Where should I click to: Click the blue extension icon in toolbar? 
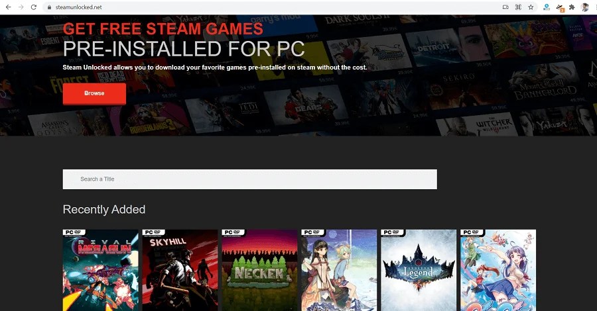pyautogui.click(x=547, y=7)
